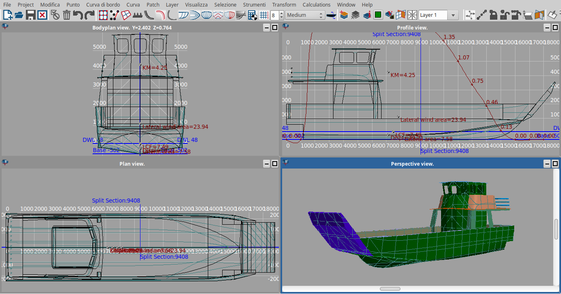Click the lock points padlock icon

click(493, 15)
